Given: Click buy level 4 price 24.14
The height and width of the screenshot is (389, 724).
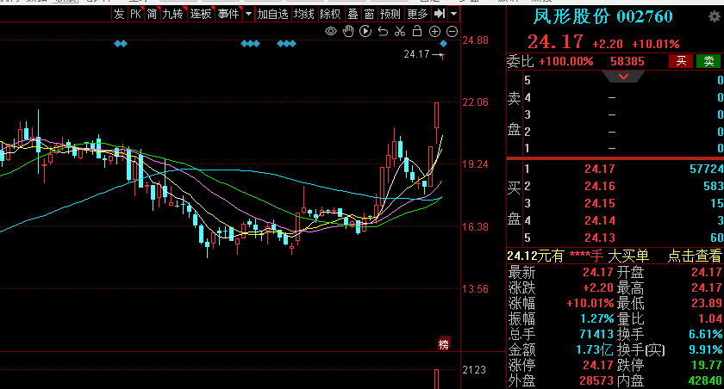Looking at the screenshot, I should 600,221.
